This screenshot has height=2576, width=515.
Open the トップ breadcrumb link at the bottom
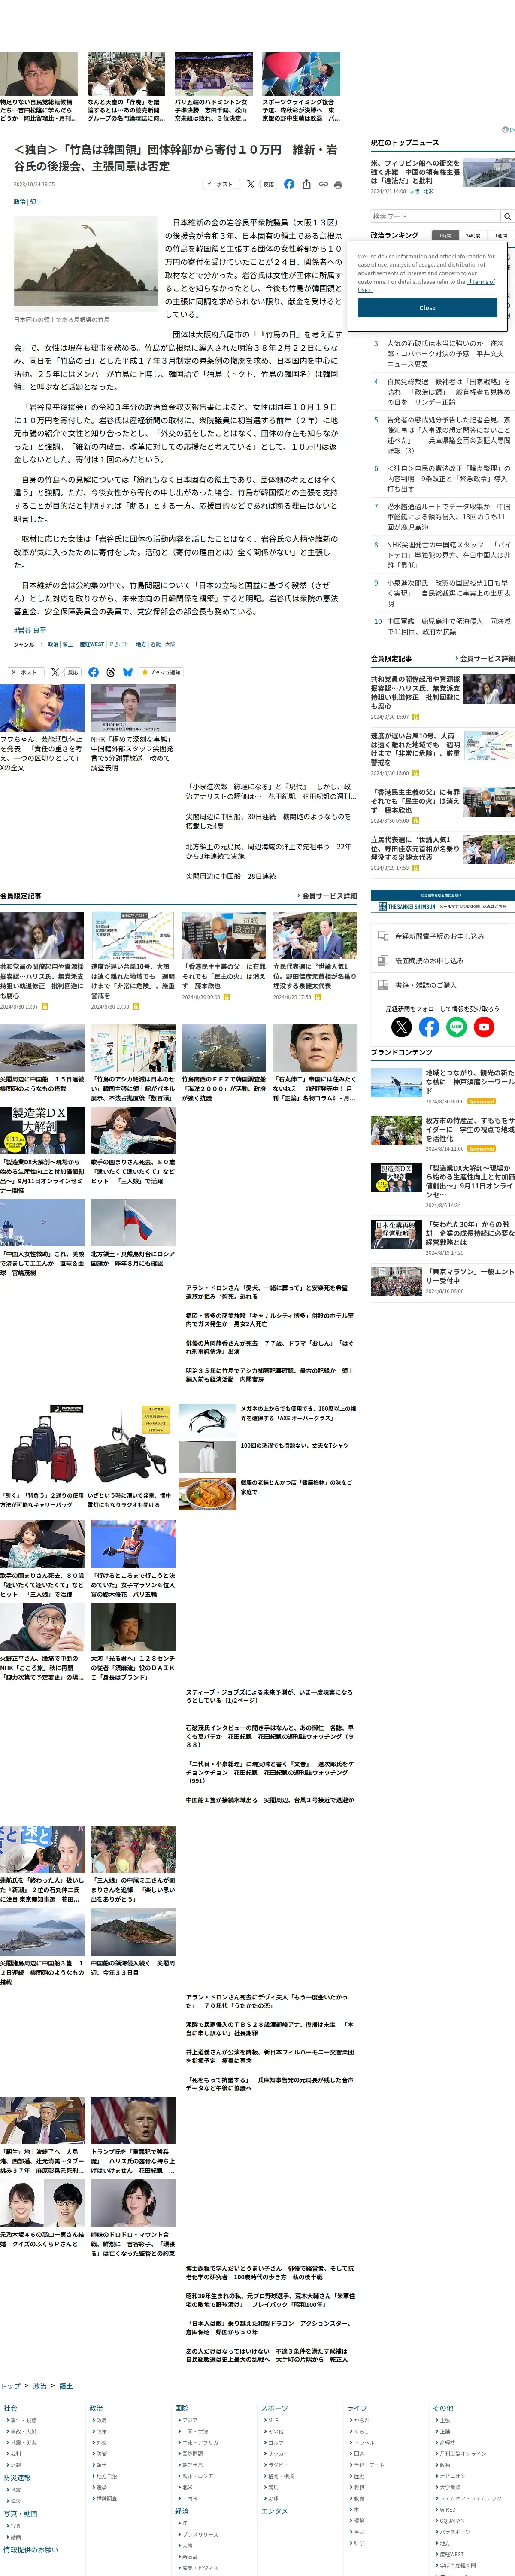10,2386
